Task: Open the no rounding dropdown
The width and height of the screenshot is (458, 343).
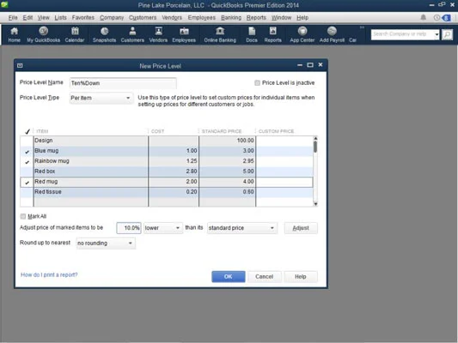Action: click(106, 243)
